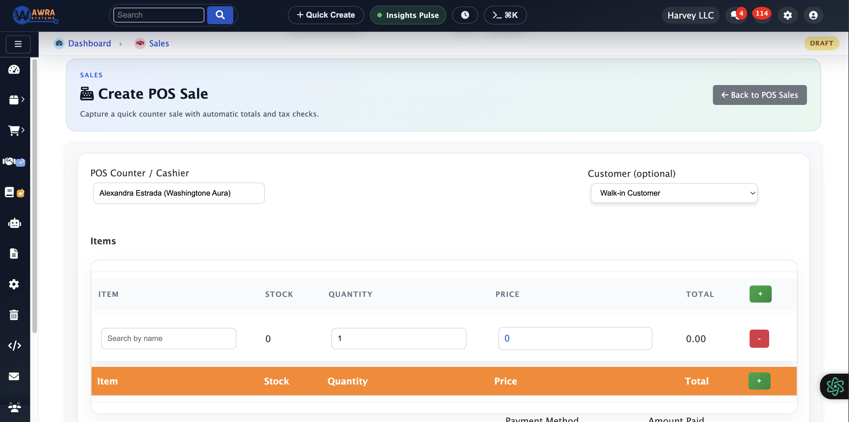Toggle the sidebar with the hamburger menu
The width and height of the screenshot is (849, 422).
pyautogui.click(x=18, y=44)
